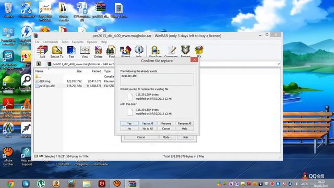Image resolution: width=334 pixels, height=188 pixels.
Task: Click the Info toolbar icon
Action: 139,52
